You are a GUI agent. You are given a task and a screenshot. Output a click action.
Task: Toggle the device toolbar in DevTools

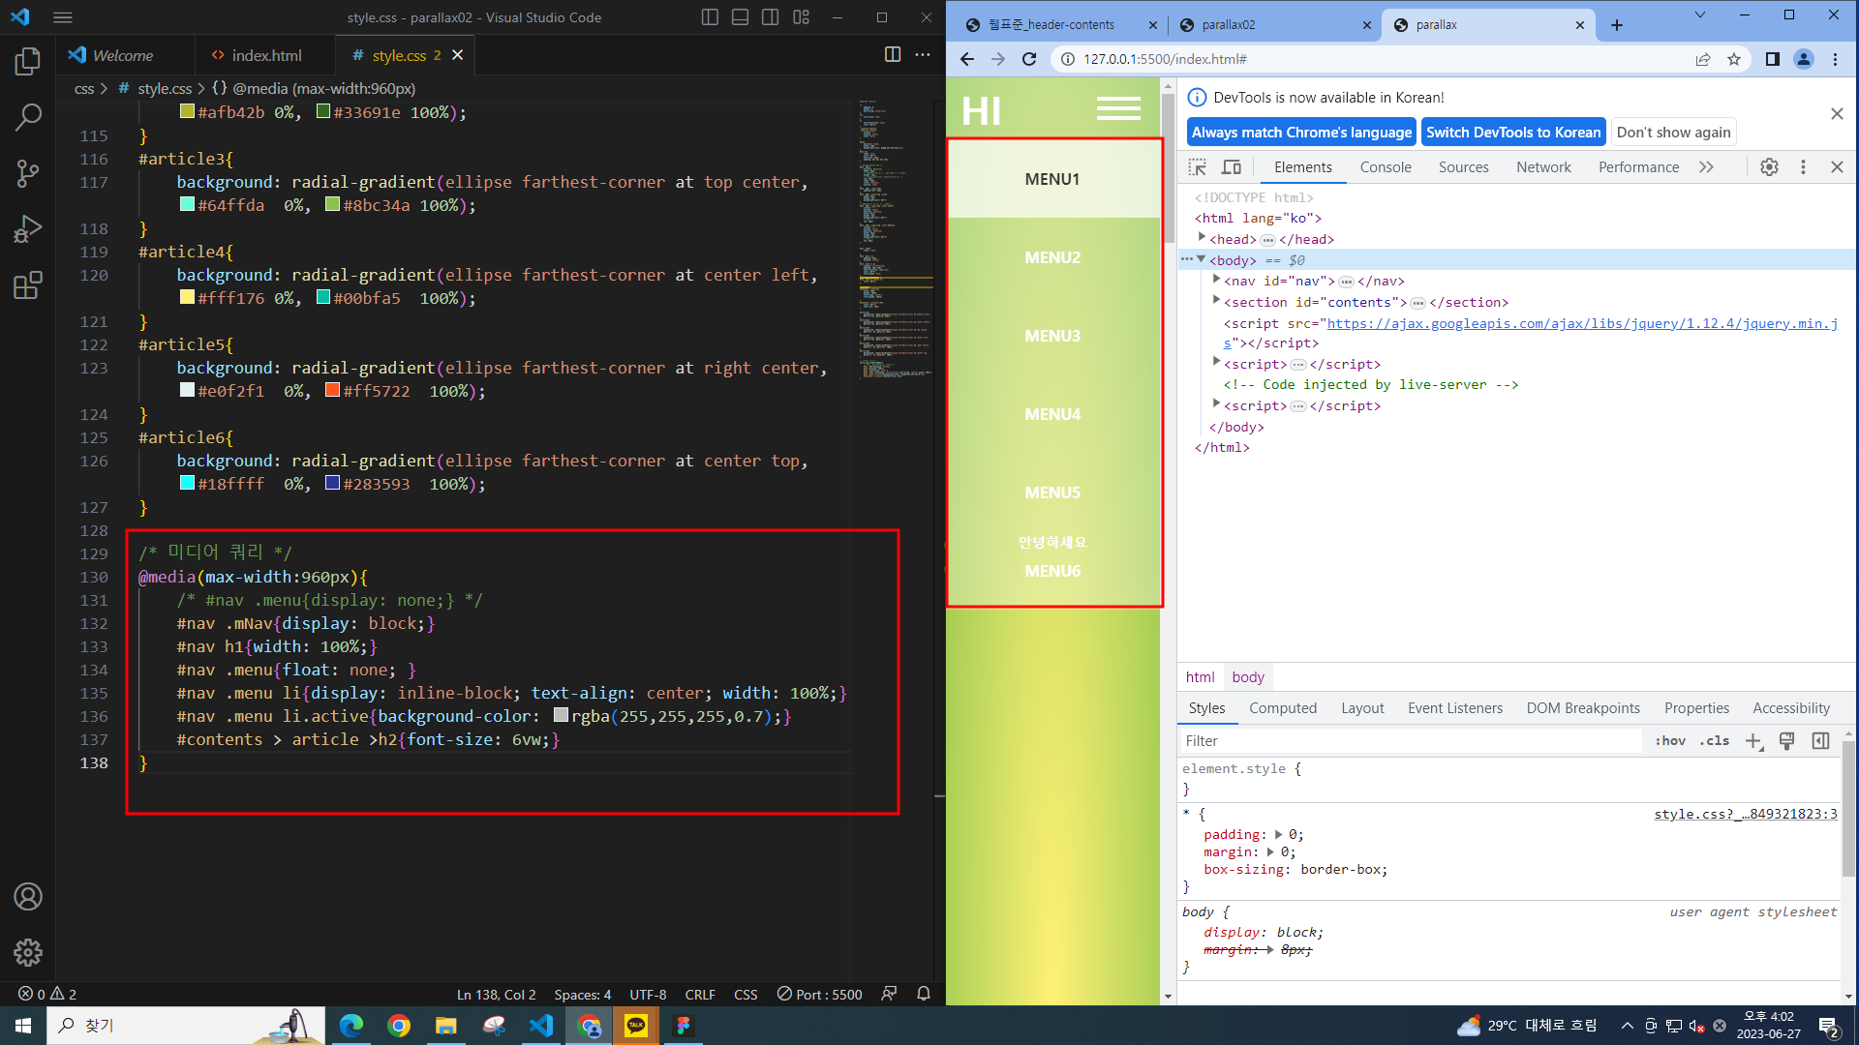point(1231,167)
